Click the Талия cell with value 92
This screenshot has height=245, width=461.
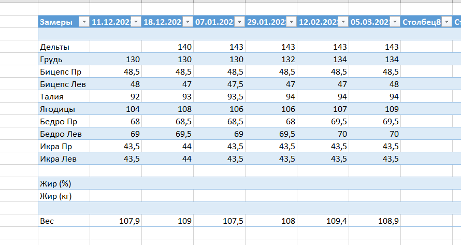pos(116,97)
